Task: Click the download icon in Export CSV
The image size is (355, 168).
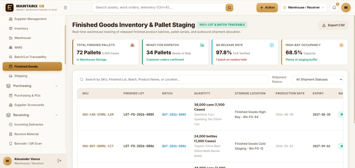Action: pos(324,25)
